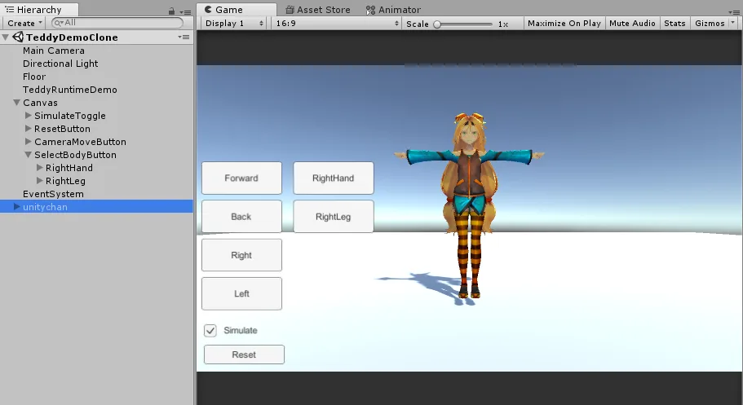This screenshot has width=743, height=405.
Task: Collapse the TeddyDemoClone scene tree
Action: [x=6, y=37]
